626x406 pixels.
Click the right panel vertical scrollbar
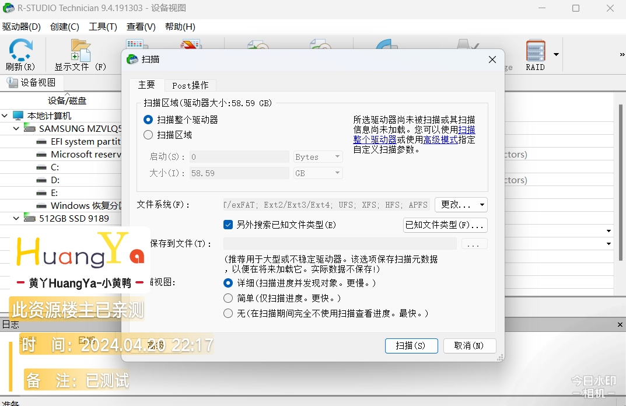click(620, 183)
